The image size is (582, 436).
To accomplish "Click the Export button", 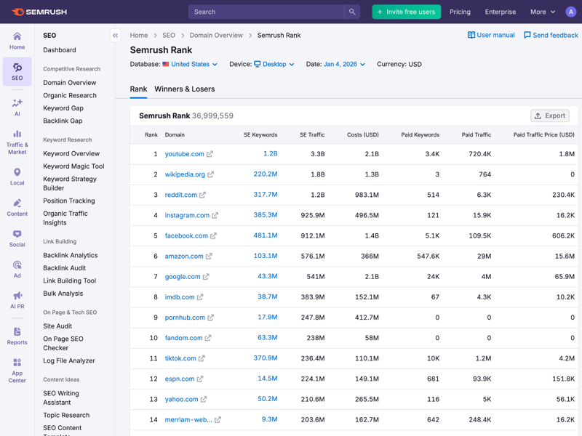I will (549, 116).
